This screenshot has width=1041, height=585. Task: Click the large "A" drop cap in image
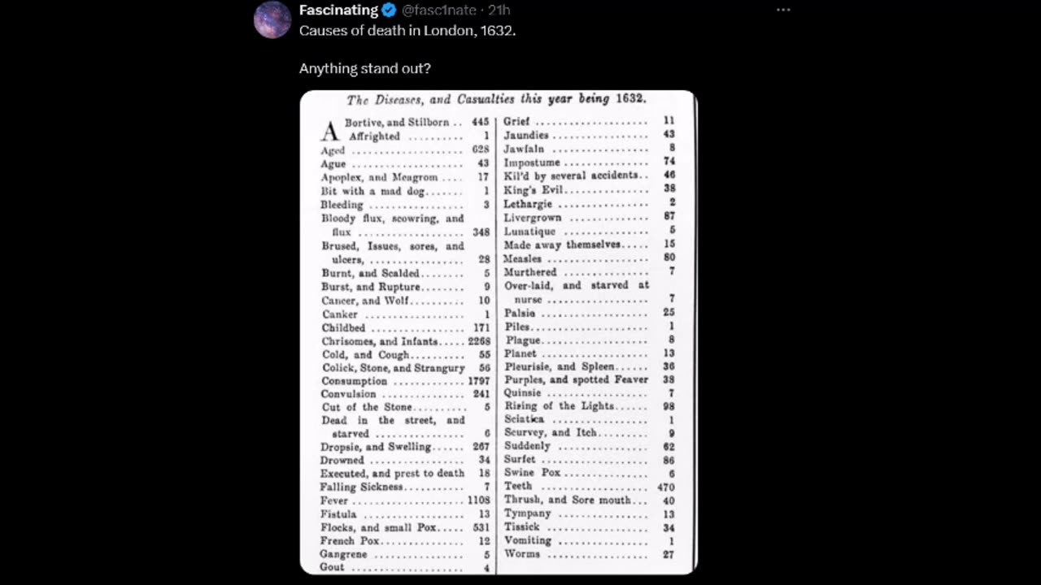click(x=329, y=132)
